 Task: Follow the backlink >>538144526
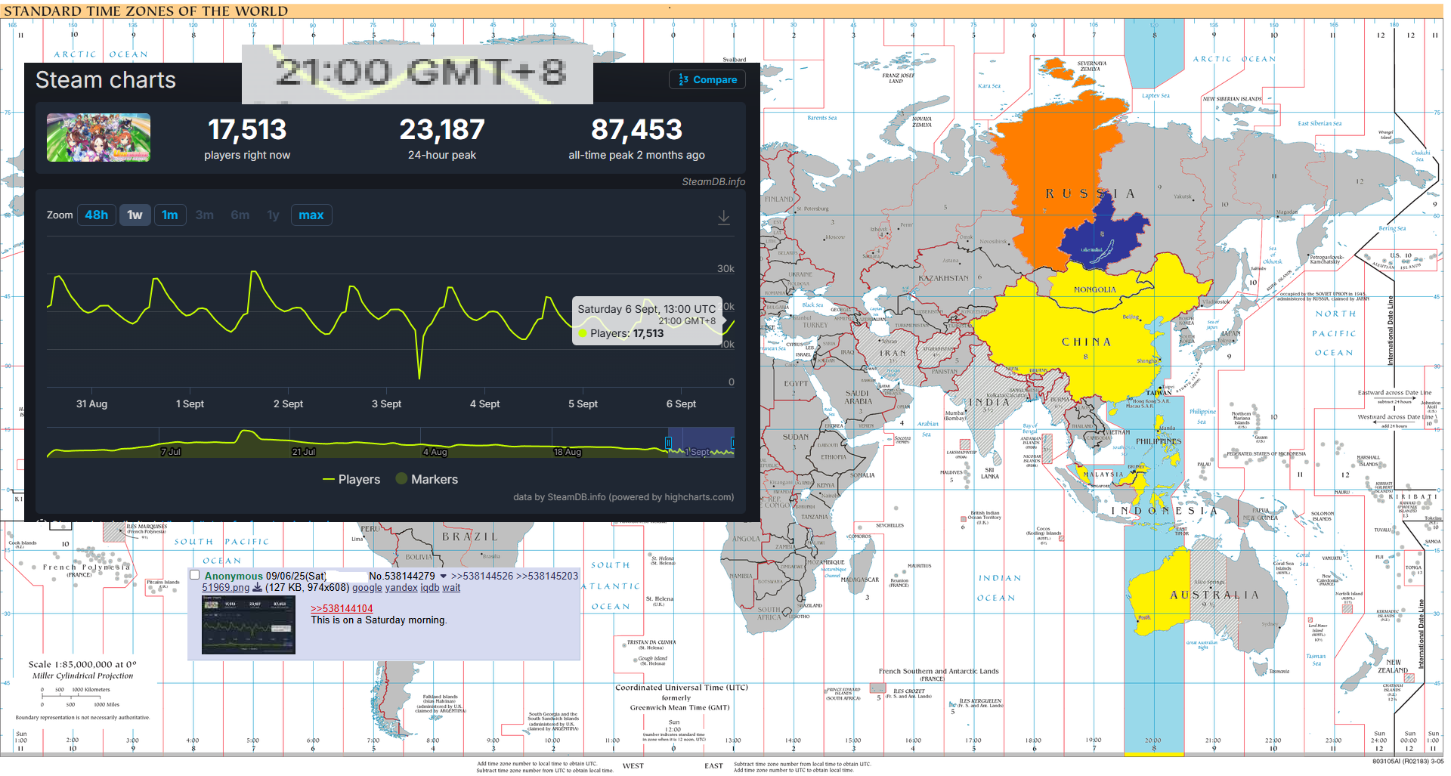(482, 576)
